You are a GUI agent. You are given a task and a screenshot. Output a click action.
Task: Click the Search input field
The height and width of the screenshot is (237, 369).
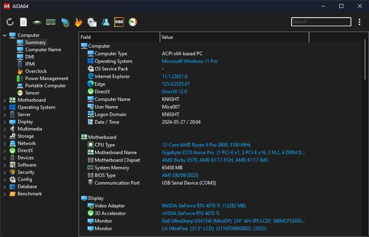pyautogui.click(x=321, y=22)
